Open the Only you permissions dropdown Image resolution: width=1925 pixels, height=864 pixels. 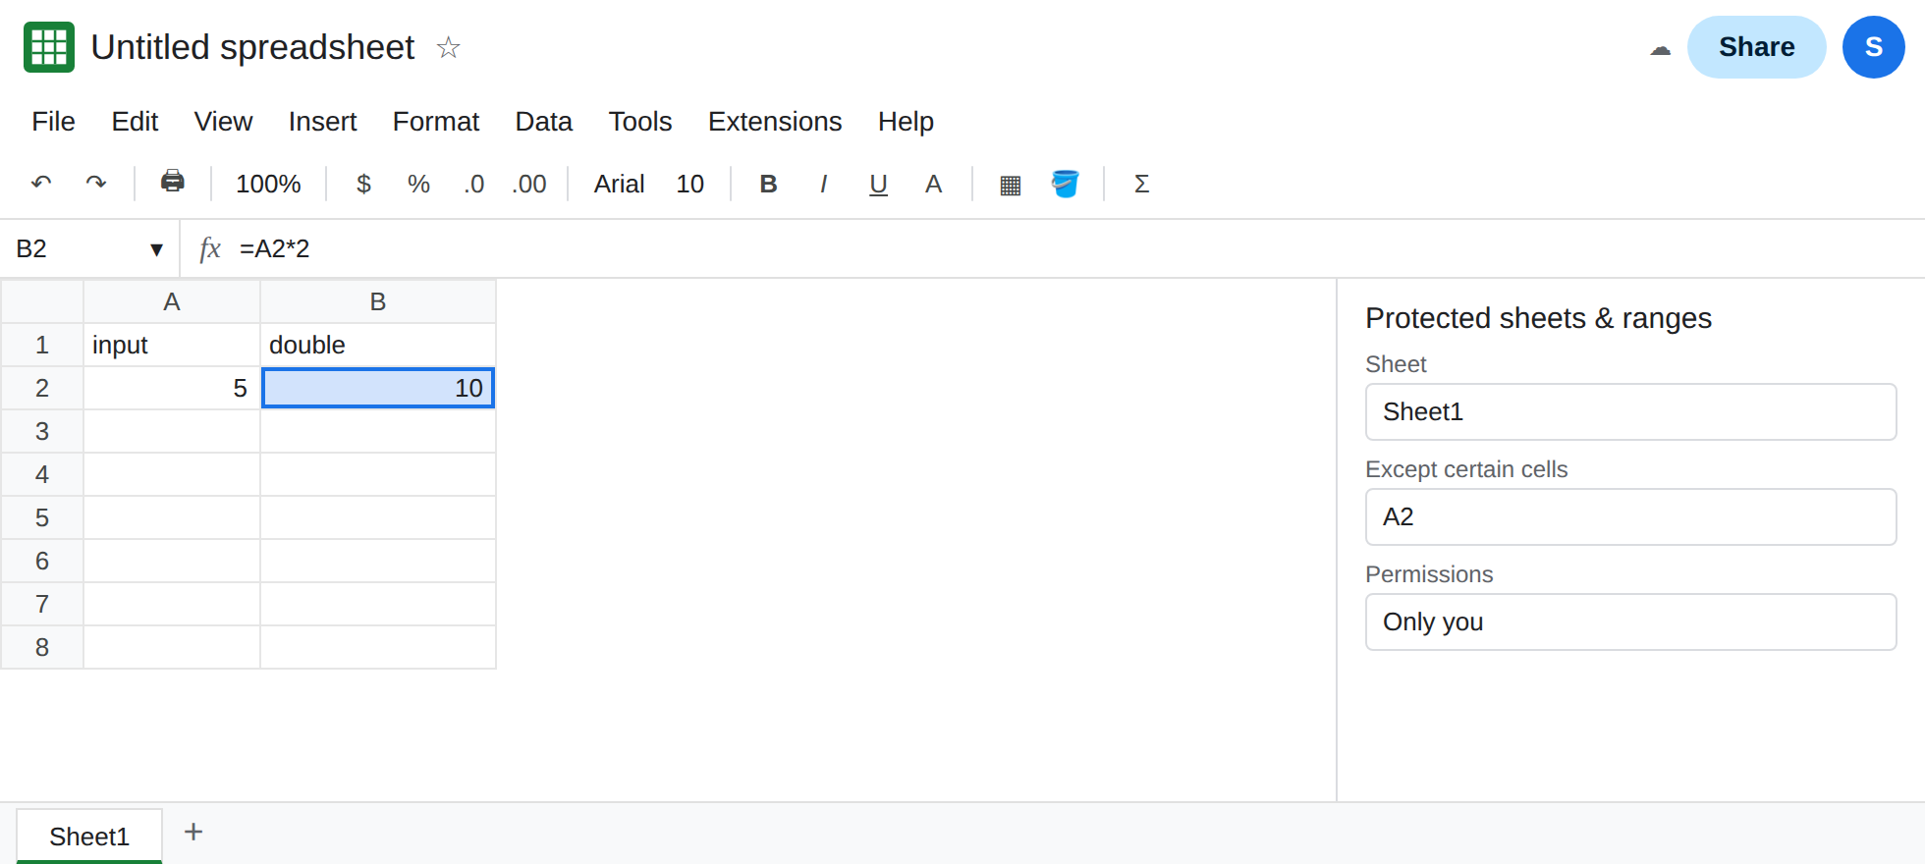coord(1630,621)
